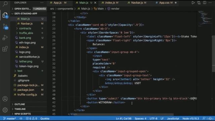Open the Accounts menu icon
Screen dimensions: 215x121
tap(5, 99)
